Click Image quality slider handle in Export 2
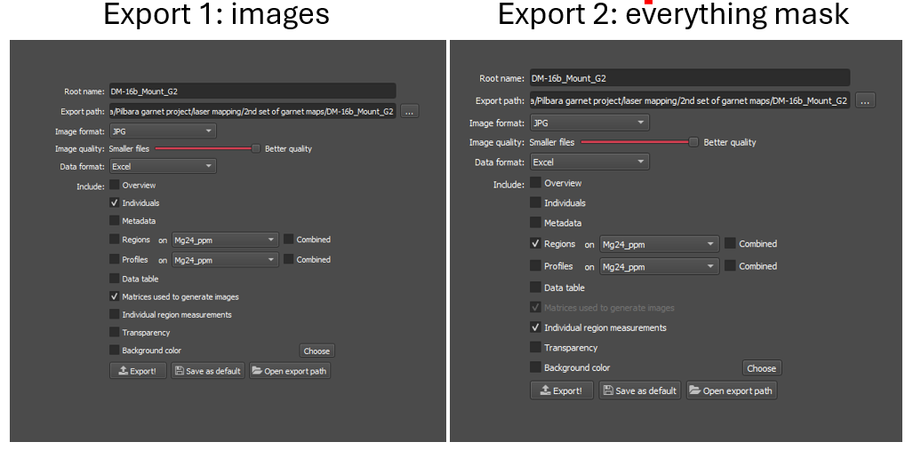Screen dimensions: 913x450 (x=693, y=142)
